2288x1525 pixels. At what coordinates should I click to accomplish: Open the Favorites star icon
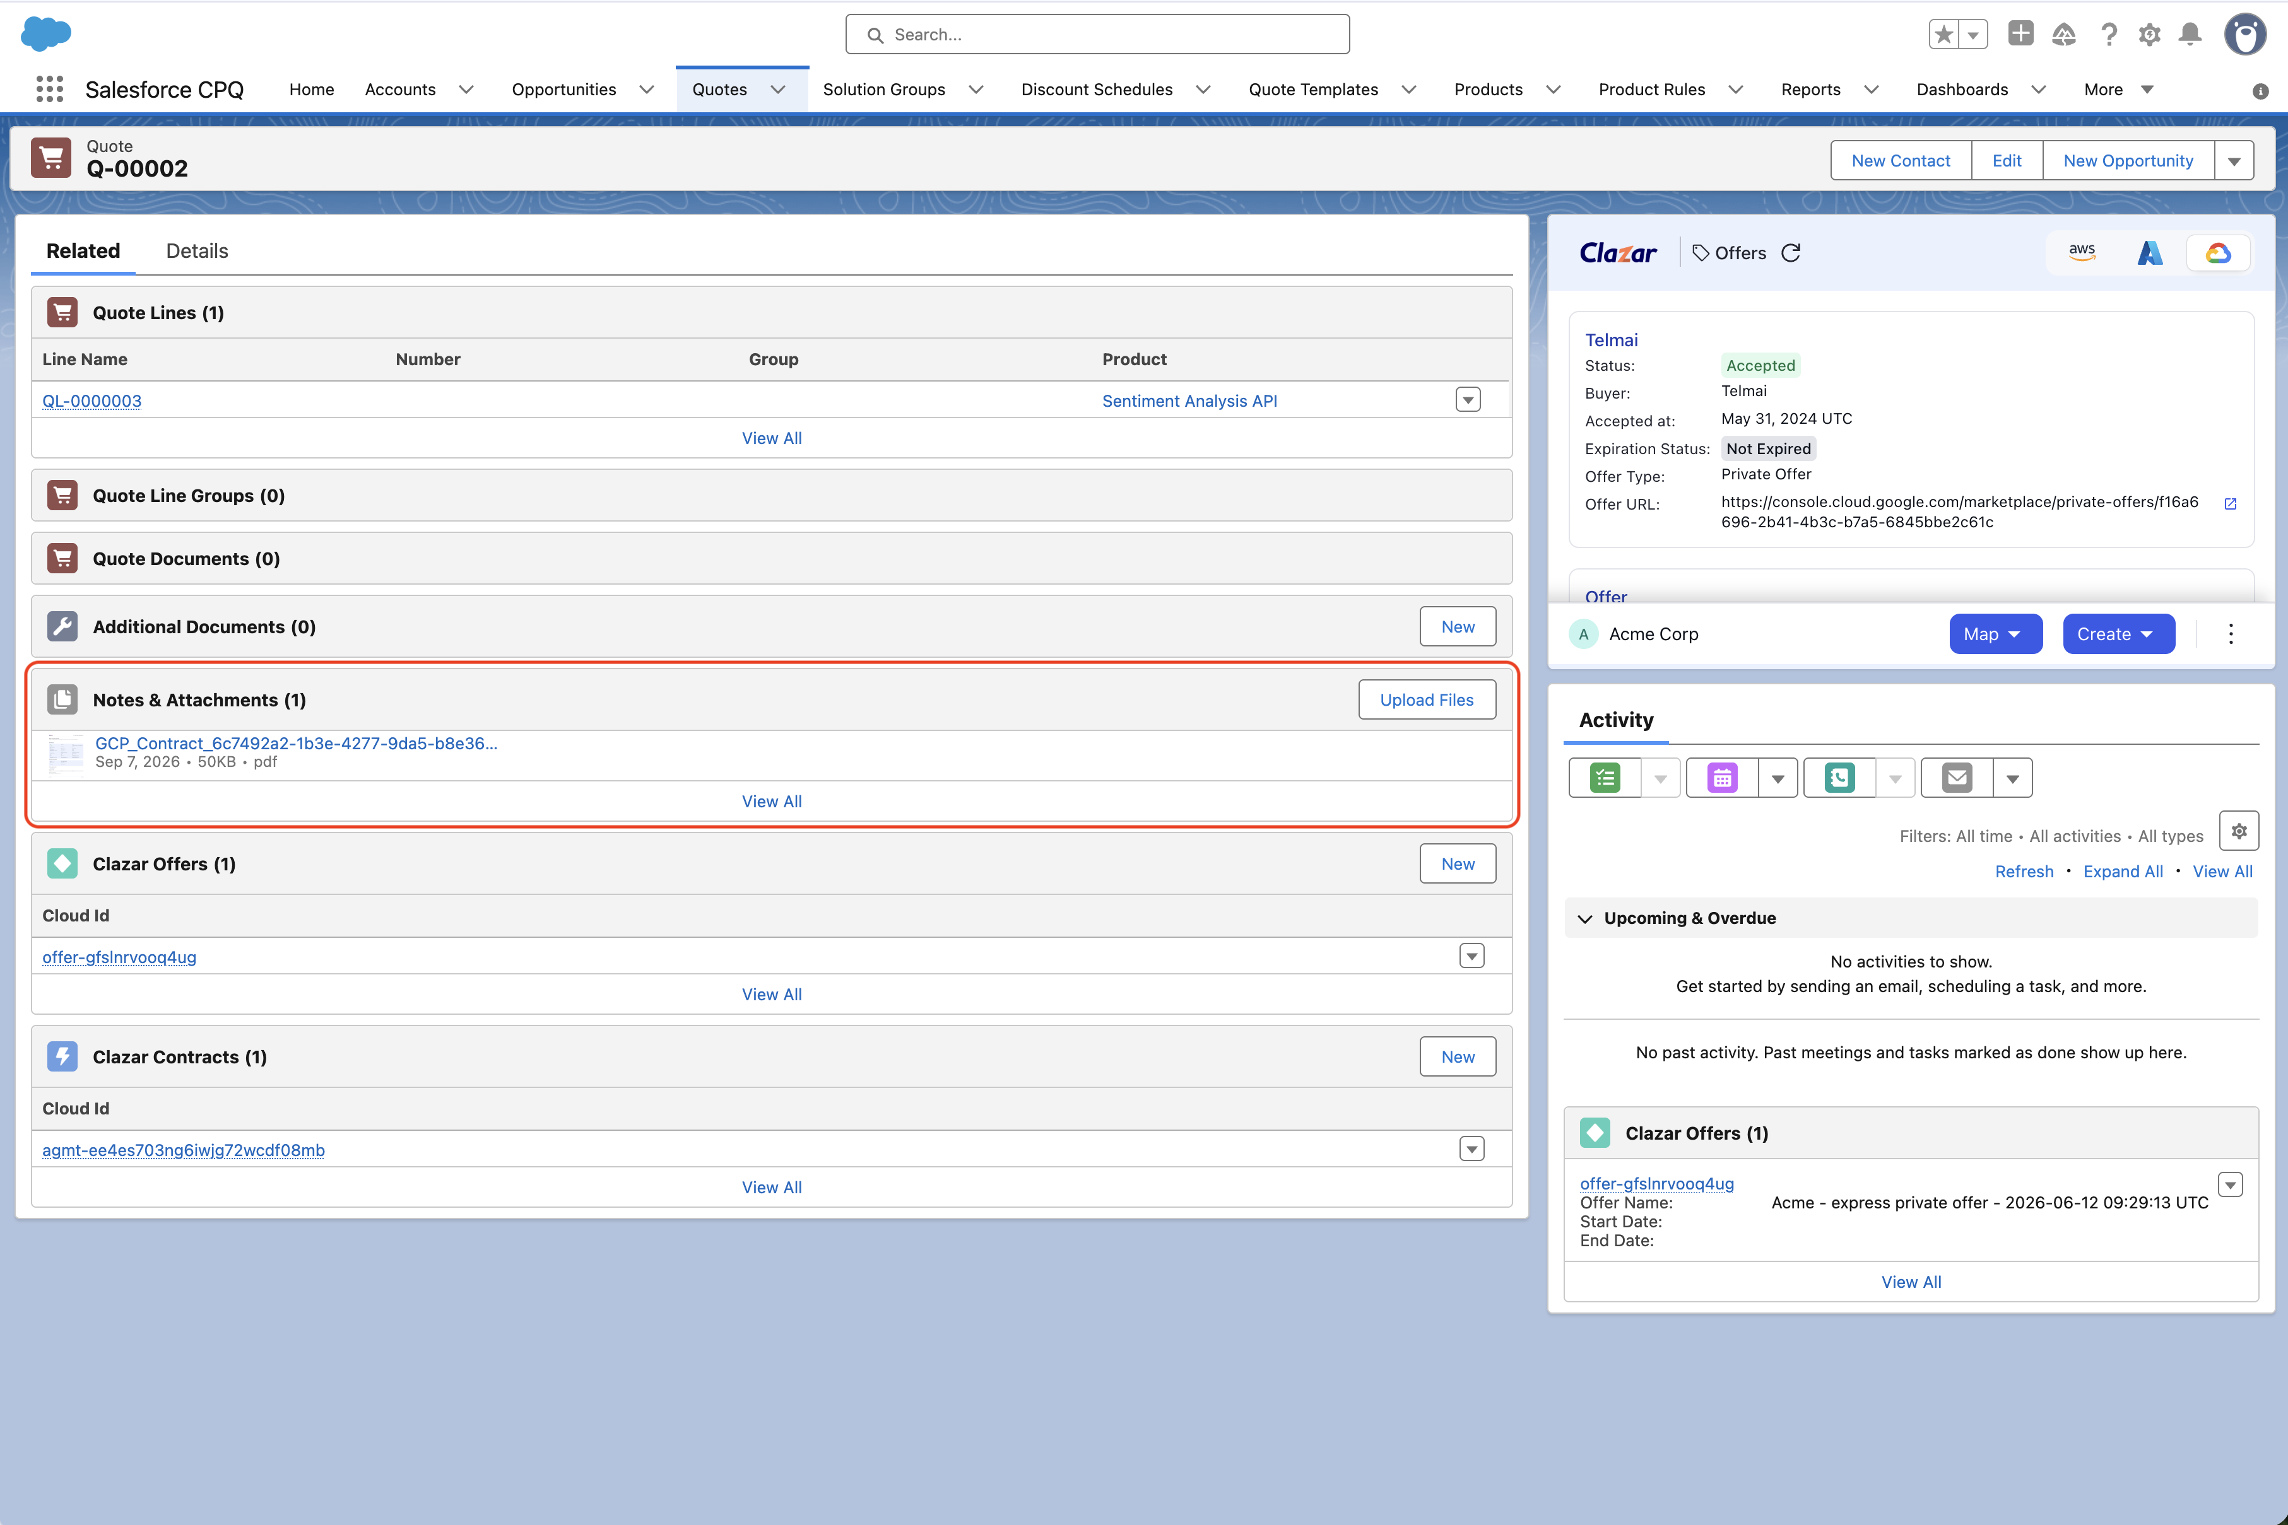coord(1943,35)
